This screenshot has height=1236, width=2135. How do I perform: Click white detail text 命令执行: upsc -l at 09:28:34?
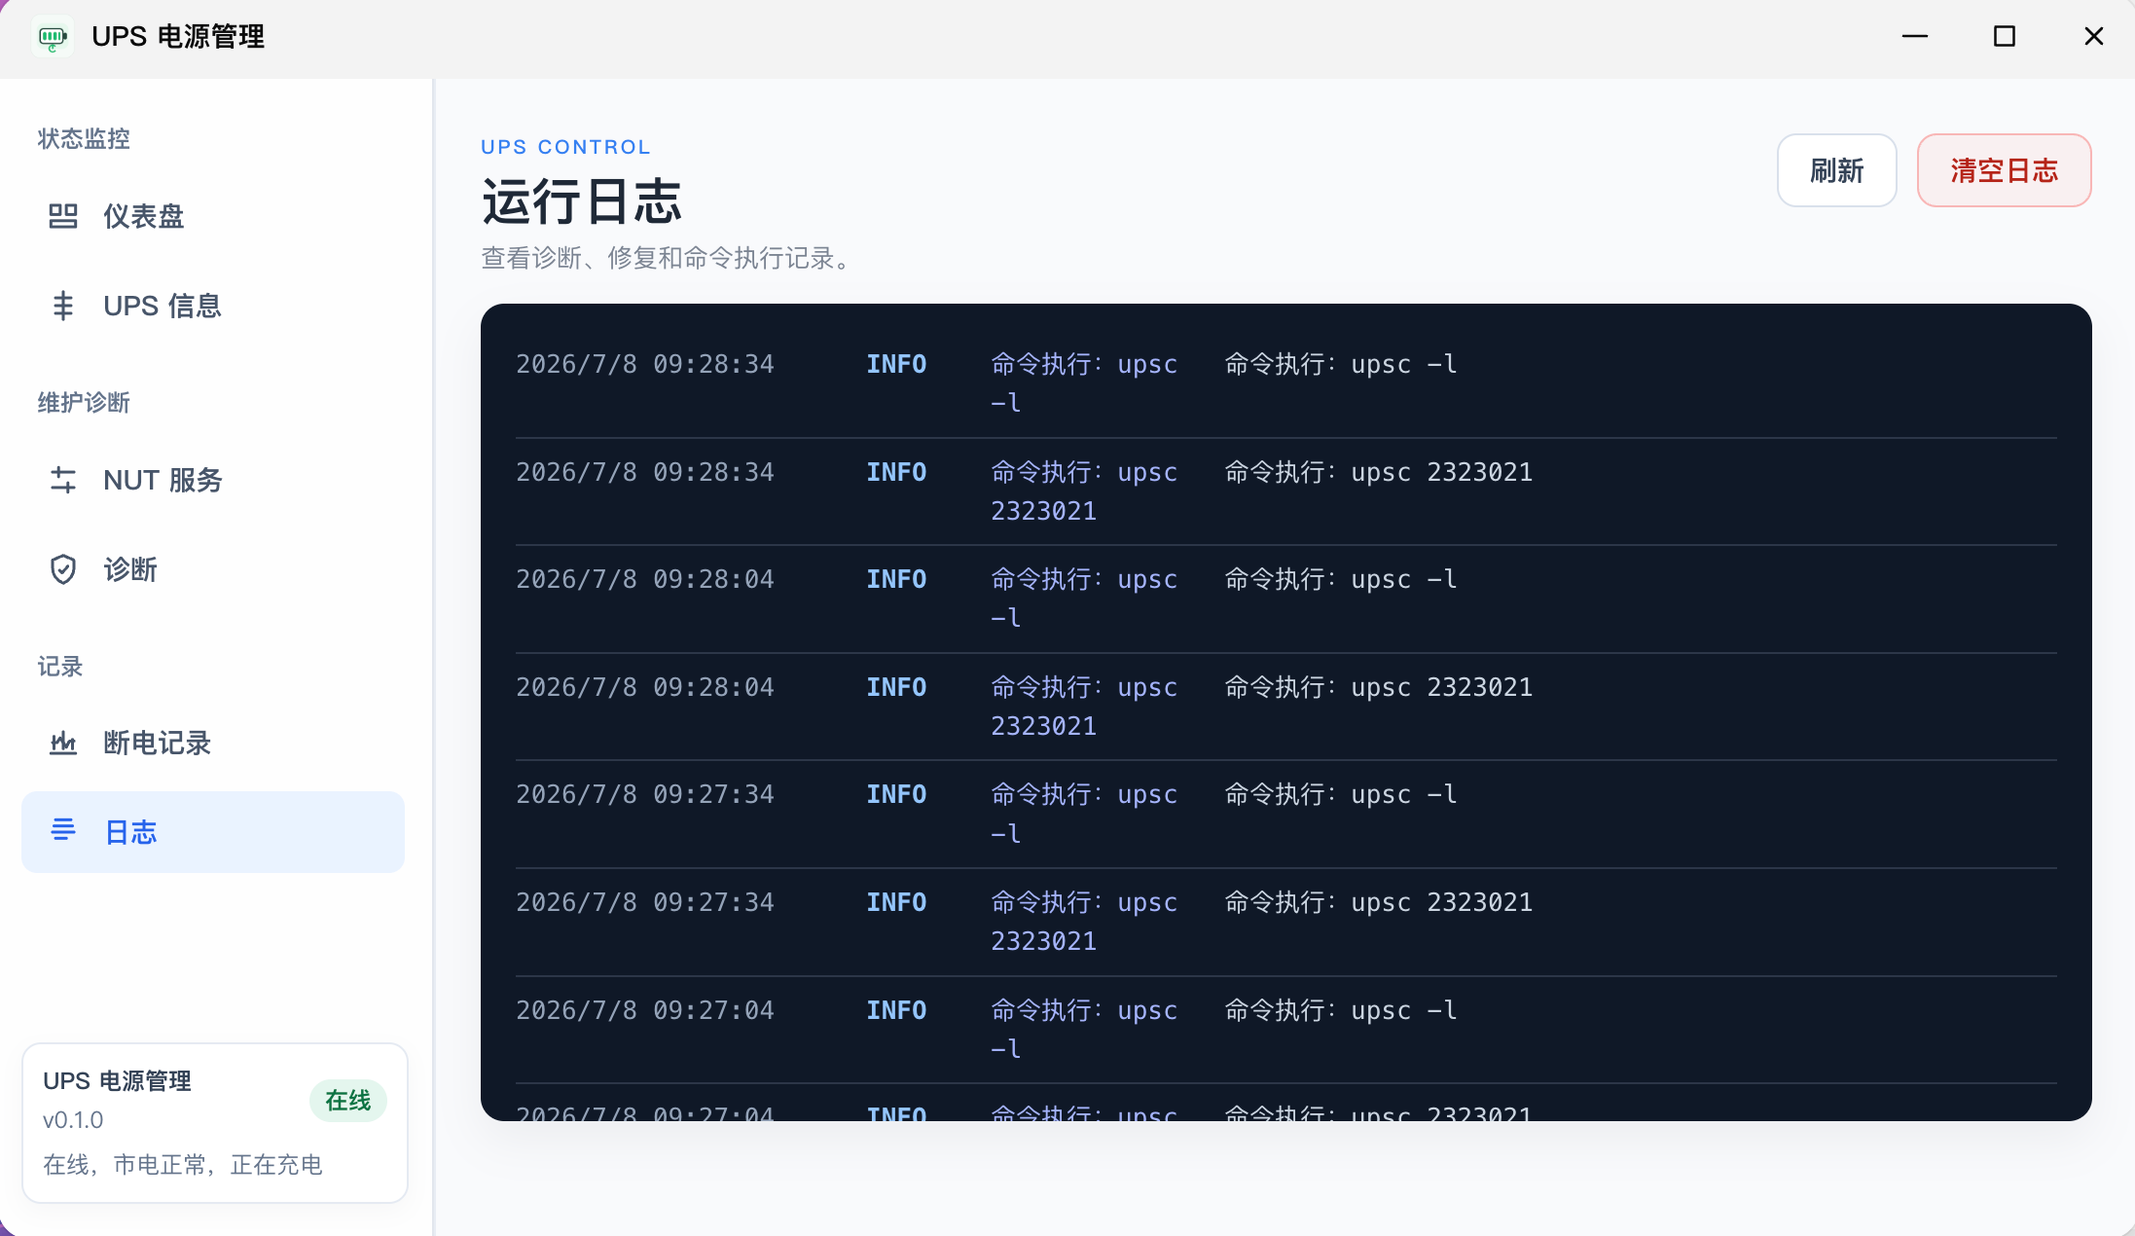[x=1341, y=364]
